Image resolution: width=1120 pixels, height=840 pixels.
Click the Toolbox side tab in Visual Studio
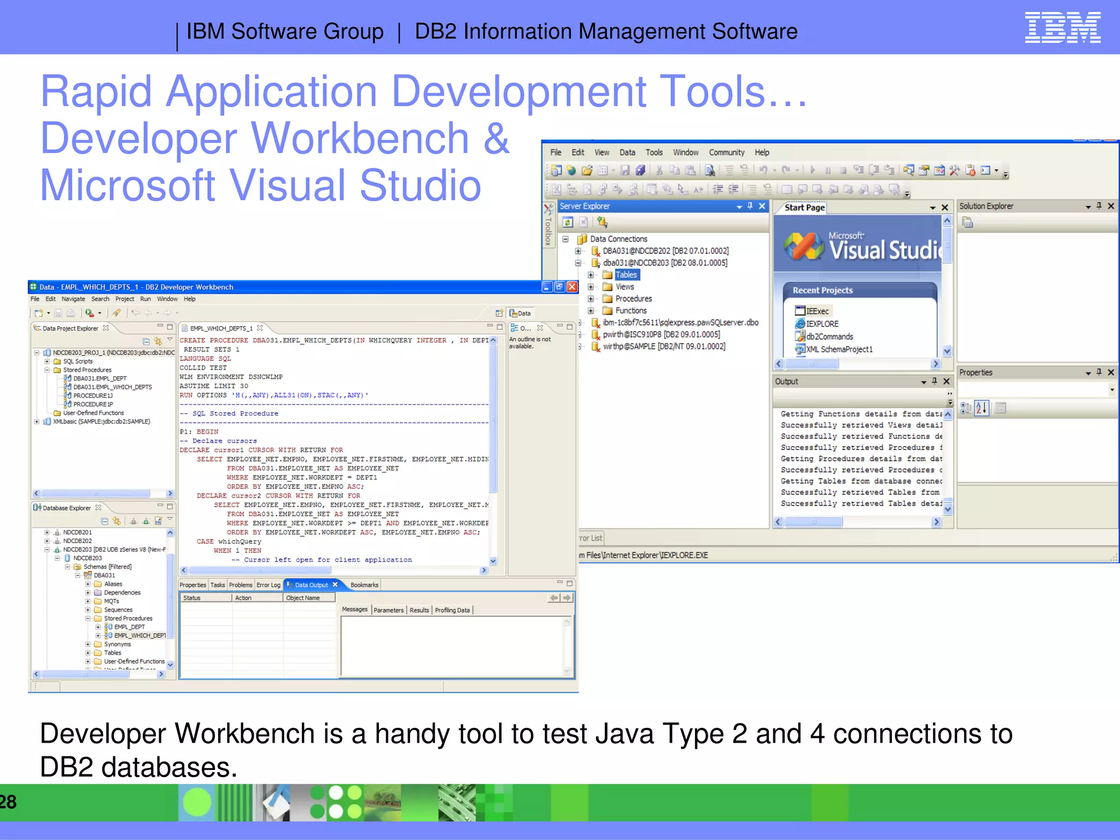[547, 225]
